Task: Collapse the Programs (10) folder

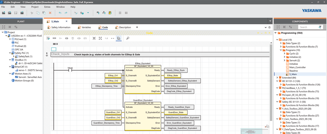Action: click(281, 50)
